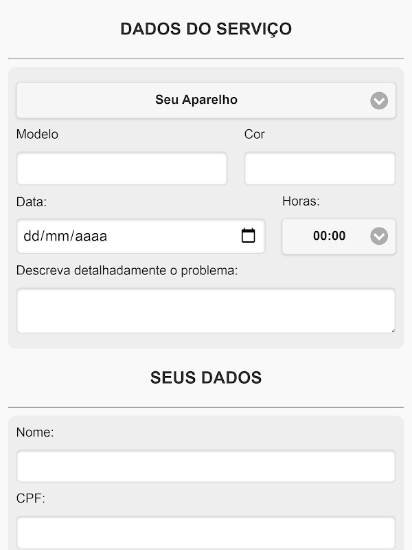The height and width of the screenshot is (550, 412).
Task: Click the Data: label
Action: [32, 202]
